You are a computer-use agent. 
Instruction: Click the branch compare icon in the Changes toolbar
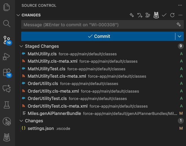click(148, 15)
